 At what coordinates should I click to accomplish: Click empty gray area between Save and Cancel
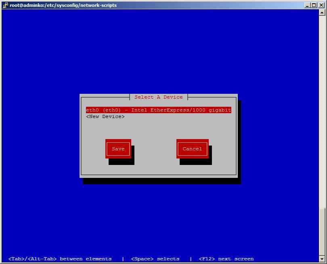tap(155, 149)
